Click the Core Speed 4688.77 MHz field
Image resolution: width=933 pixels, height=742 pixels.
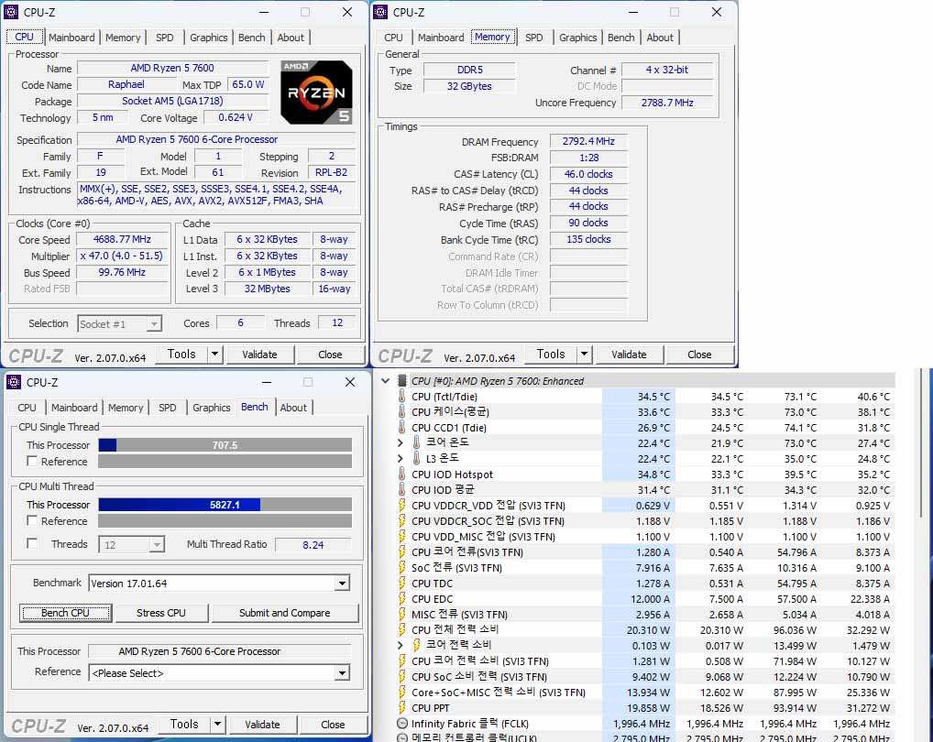click(x=122, y=239)
